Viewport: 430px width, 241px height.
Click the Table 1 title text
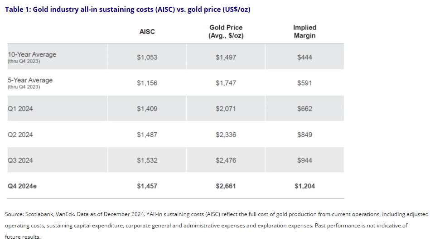coord(128,10)
